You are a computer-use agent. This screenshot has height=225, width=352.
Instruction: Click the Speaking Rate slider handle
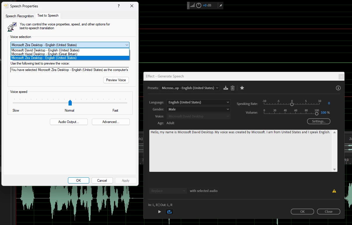(292, 104)
